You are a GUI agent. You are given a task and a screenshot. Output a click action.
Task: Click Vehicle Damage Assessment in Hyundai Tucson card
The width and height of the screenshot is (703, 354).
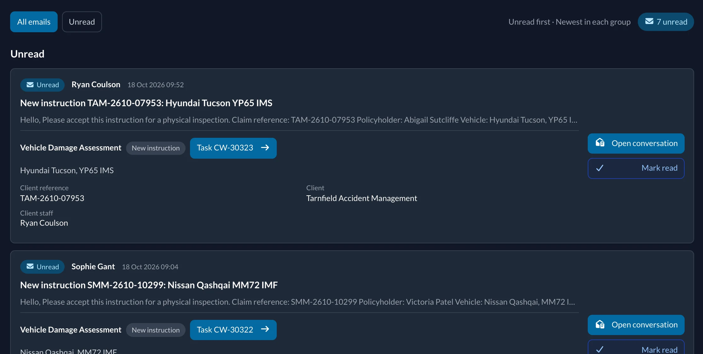click(71, 148)
